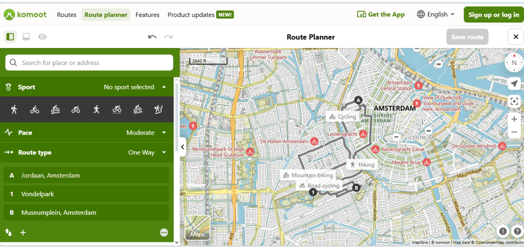Open the English language selector

click(x=435, y=14)
